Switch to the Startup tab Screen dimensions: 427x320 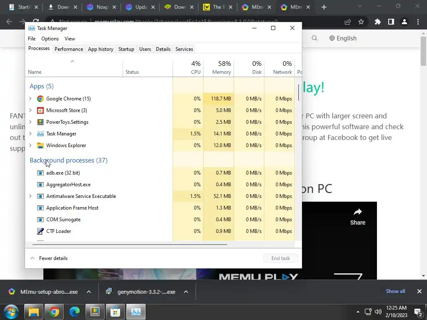tap(126, 49)
